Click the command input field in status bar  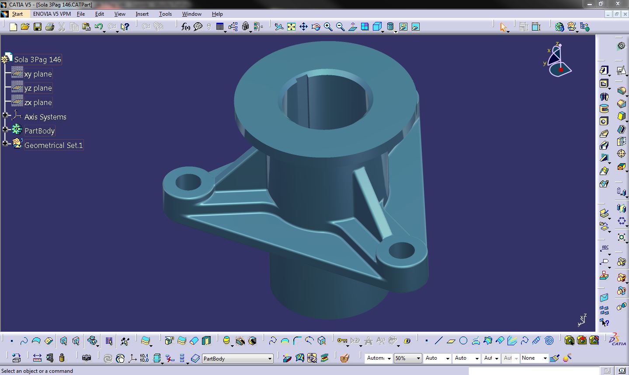tap(534, 371)
